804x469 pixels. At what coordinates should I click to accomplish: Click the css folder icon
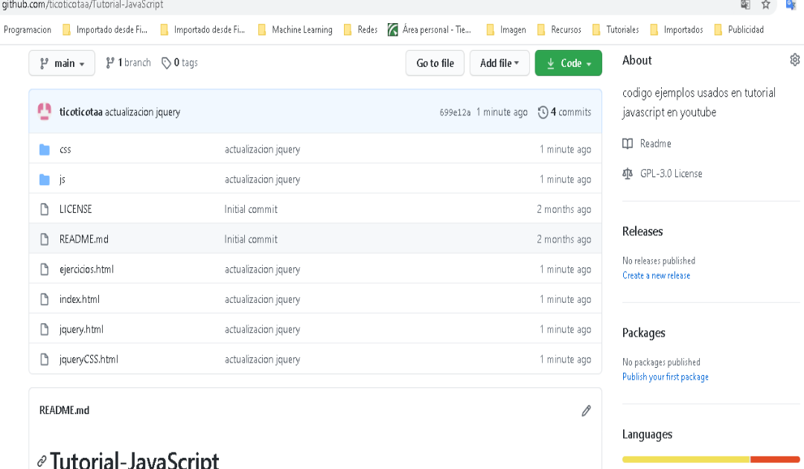click(x=45, y=149)
